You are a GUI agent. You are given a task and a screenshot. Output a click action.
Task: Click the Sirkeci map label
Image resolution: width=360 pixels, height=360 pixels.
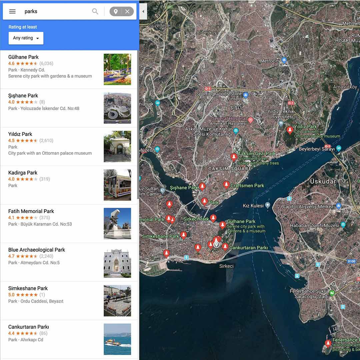[x=226, y=266]
